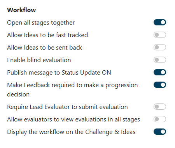
Task: Click Display the workflow on the Challenge & Ideas text
Action: pyautogui.click(x=71, y=132)
